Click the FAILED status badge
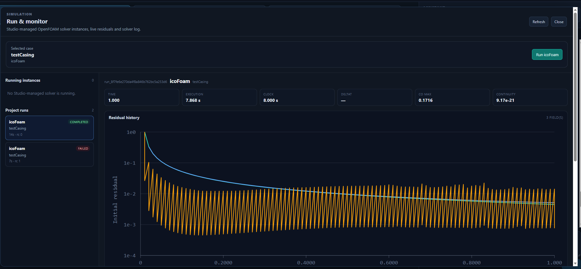581x269 pixels. click(x=83, y=148)
